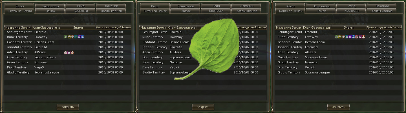The width and height of the screenshot is (406, 113).
Task: Select Goddard Territory row in the right panel
Action: (x=338, y=42)
